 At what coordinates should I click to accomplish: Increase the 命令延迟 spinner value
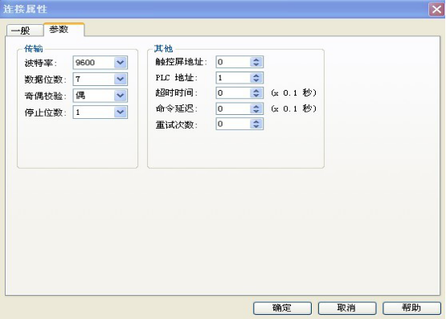(256, 106)
